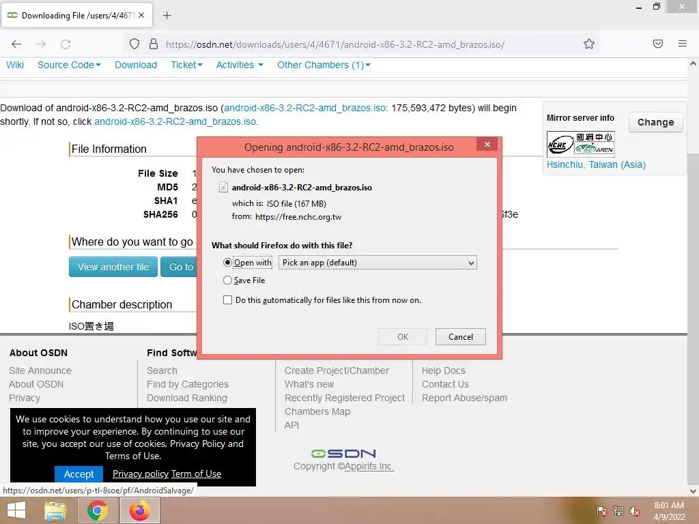699x524 pixels.
Task: Reload the page with the refresh icon
Action: (x=66, y=44)
